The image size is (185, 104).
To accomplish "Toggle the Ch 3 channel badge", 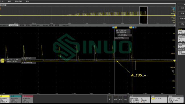I will pos(28,99).
